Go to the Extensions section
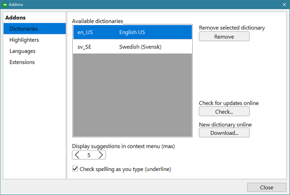Viewport: 290px width, 195px height. (22, 62)
